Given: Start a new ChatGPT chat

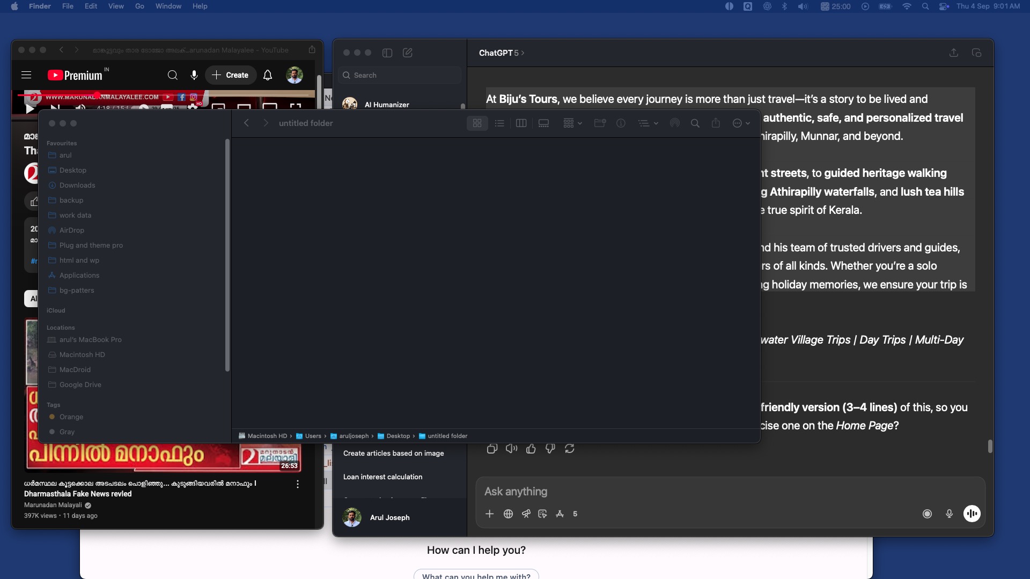Looking at the screenshot, I should (x=408, y=53).
